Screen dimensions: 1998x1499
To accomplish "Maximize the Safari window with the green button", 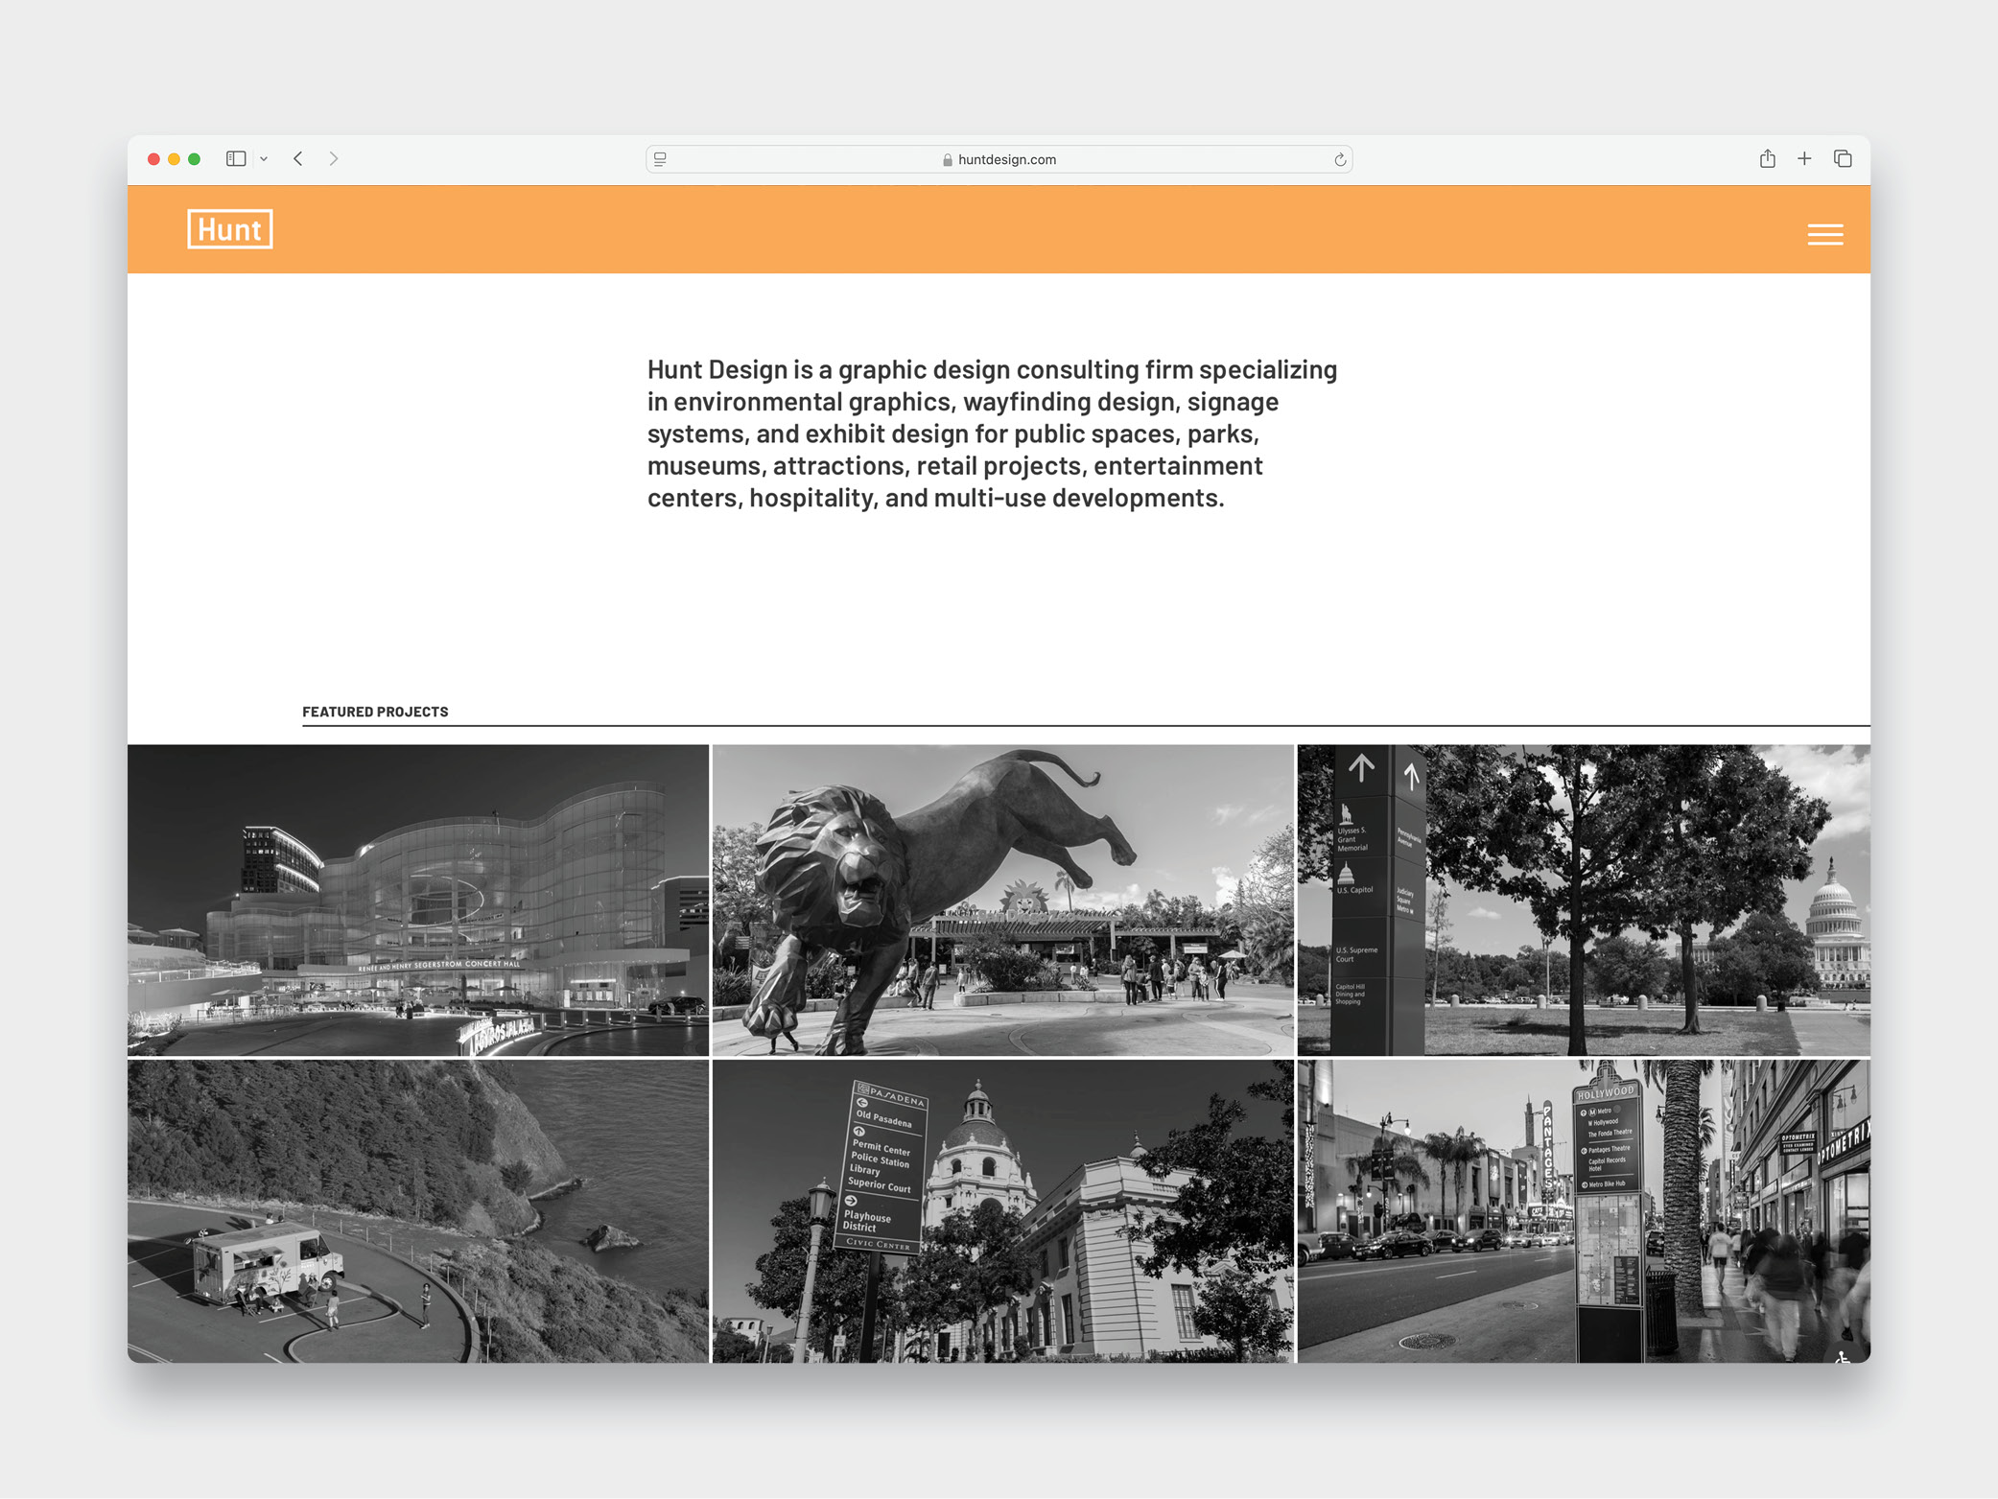I will 195,159.
